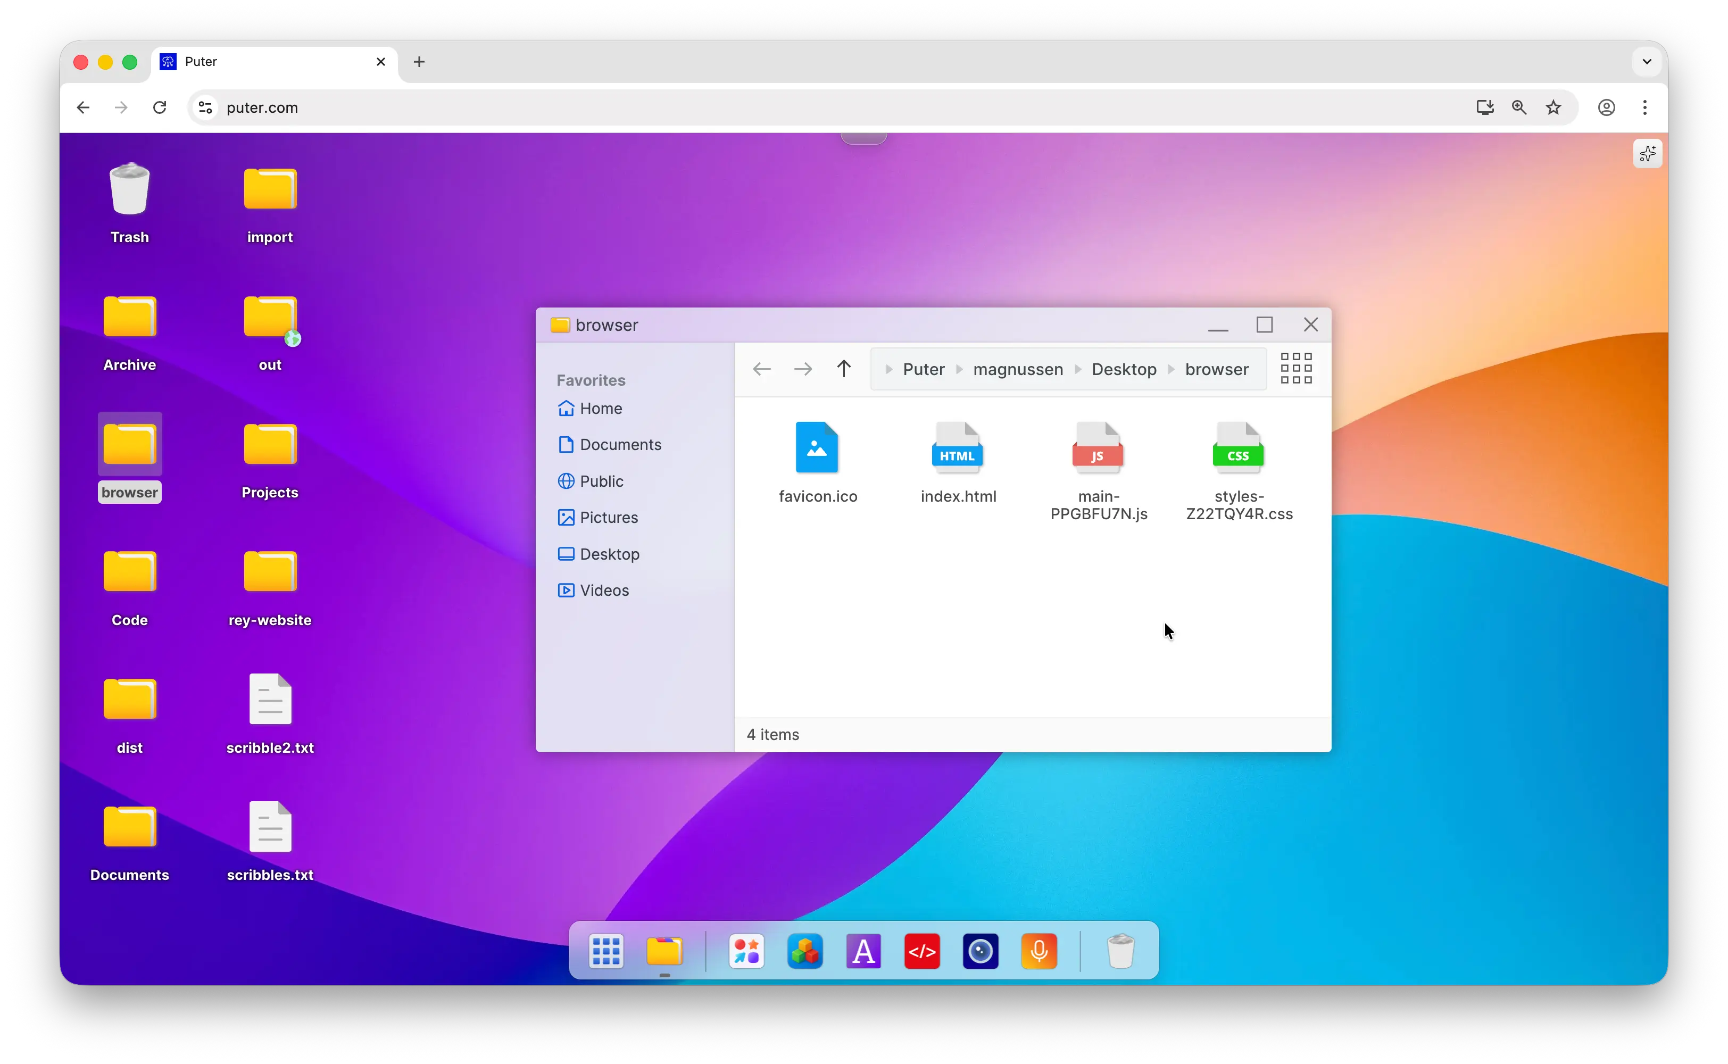Open the microphone recorder dock app

pos(1039,951)
